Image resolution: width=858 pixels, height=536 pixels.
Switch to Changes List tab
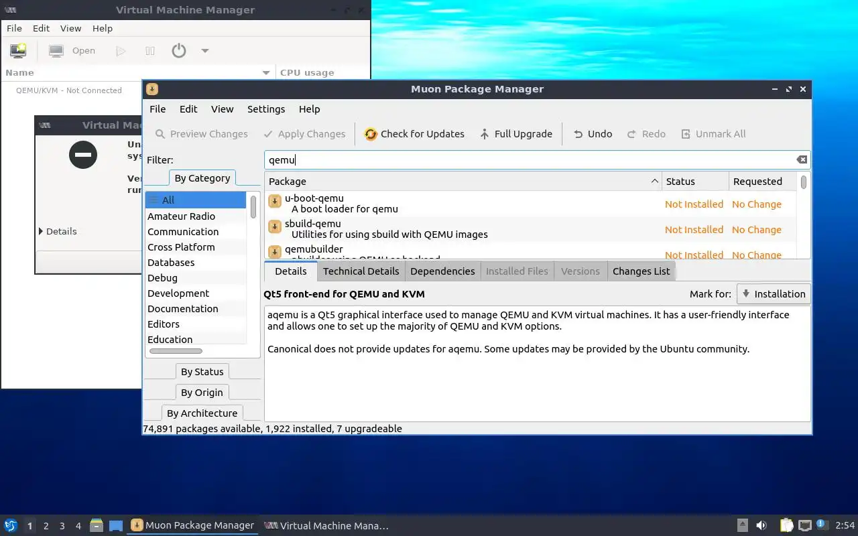pos(641,271)
